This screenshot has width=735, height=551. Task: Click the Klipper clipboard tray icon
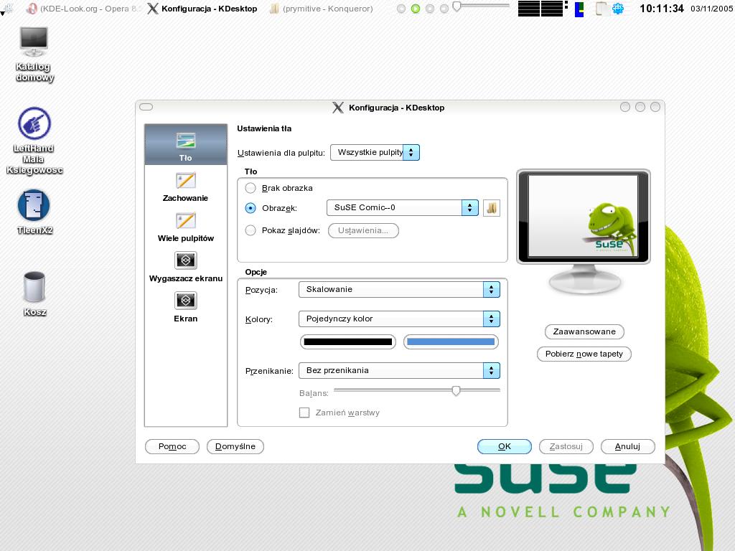click(x=601, y=9)
